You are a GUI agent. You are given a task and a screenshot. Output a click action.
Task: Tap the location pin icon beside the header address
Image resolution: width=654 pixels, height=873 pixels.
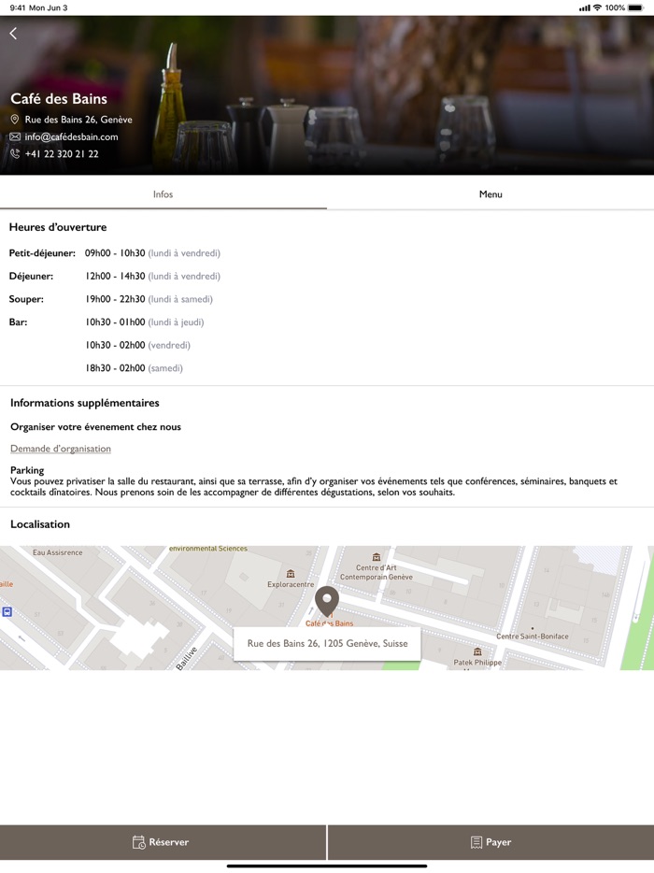(x=15, y=120)
